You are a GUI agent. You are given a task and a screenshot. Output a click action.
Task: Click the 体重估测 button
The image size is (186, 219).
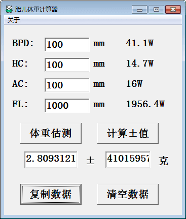(51, 133)
